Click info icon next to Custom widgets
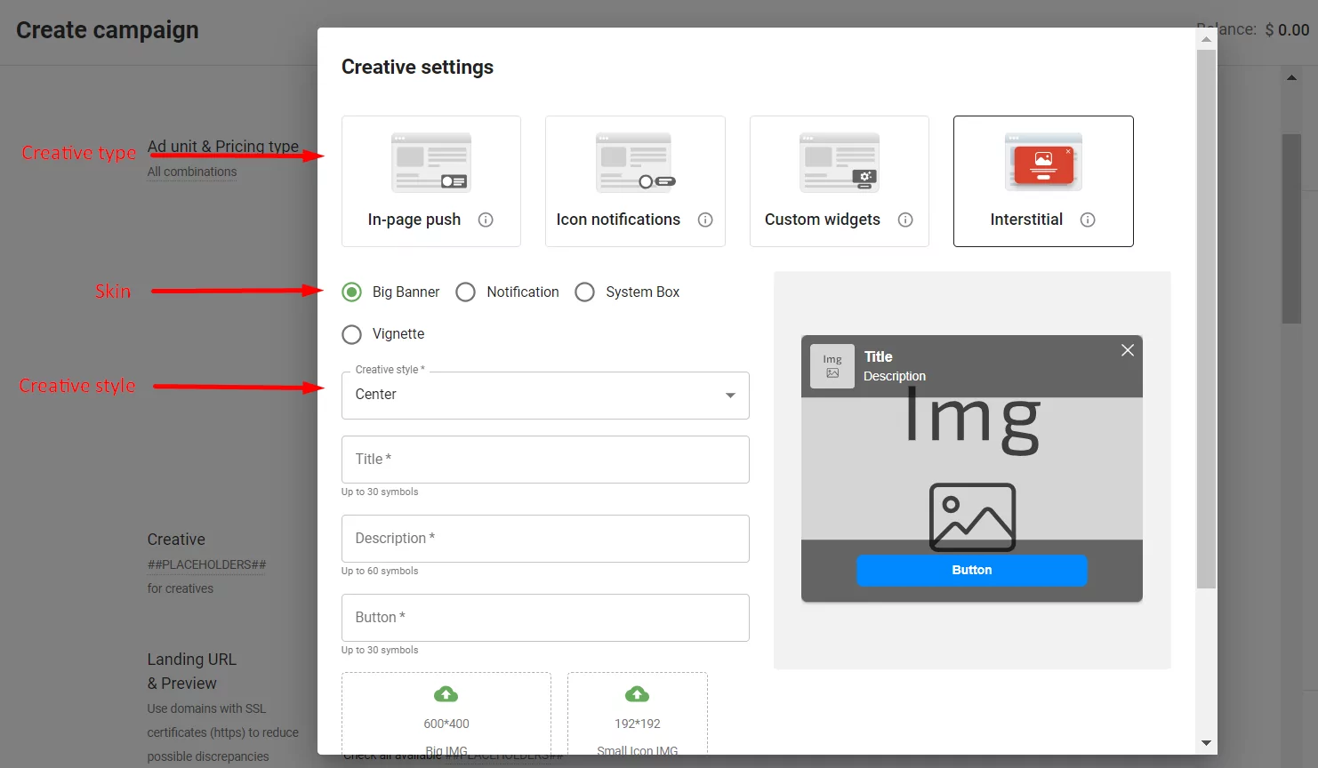1318x768 pixels. click(x=905, y=220)
